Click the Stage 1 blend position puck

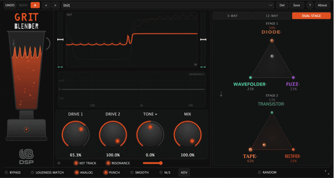click(x=272, y=56)
